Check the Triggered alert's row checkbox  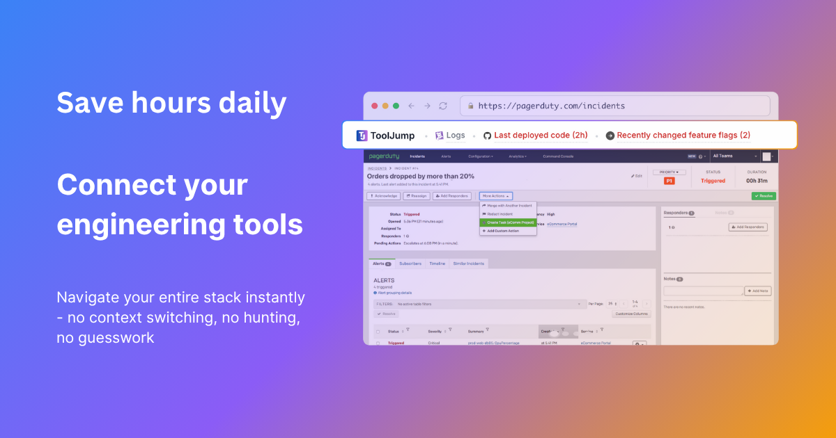point(378,342)
